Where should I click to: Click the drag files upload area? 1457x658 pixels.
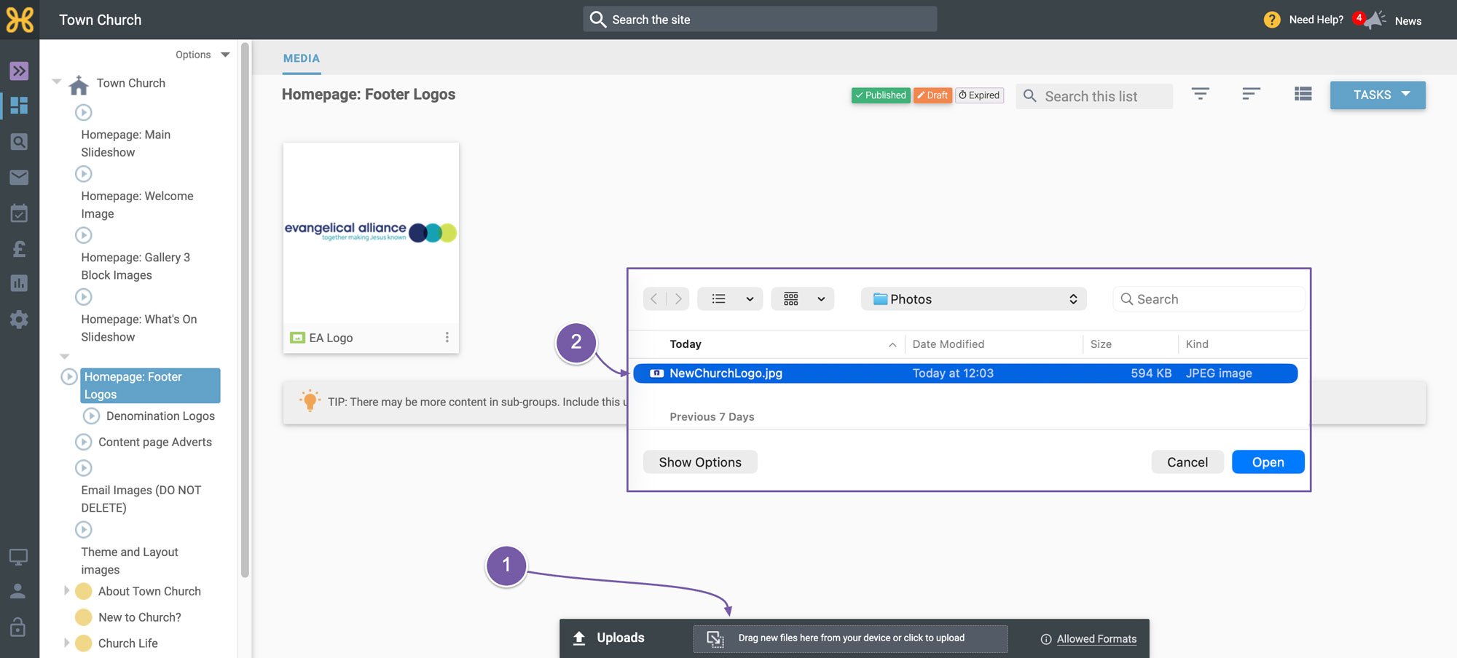pyautogui.click(x=850, y=638)
